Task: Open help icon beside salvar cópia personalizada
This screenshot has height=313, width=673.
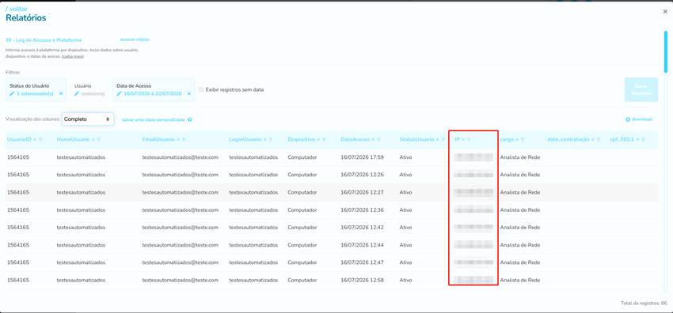Action: (x=190, y=120)
